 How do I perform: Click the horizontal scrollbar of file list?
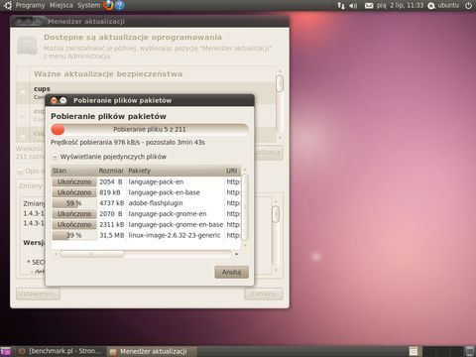(92, 254)
